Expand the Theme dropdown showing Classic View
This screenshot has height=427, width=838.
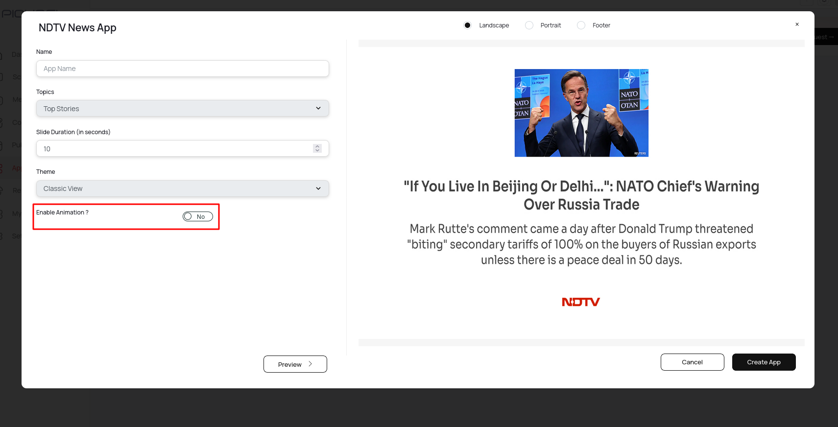pyautogui.click(x=182, y=189)
